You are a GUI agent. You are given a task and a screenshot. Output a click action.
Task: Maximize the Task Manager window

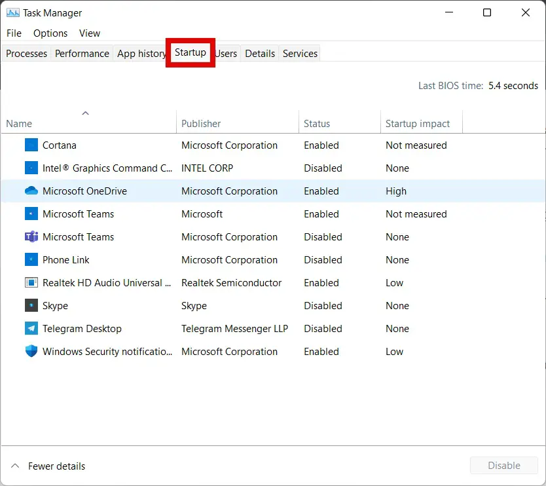click(x=487, y=12)
